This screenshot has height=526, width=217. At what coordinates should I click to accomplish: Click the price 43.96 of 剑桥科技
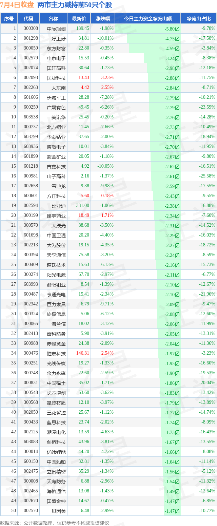tap(84, 442)
